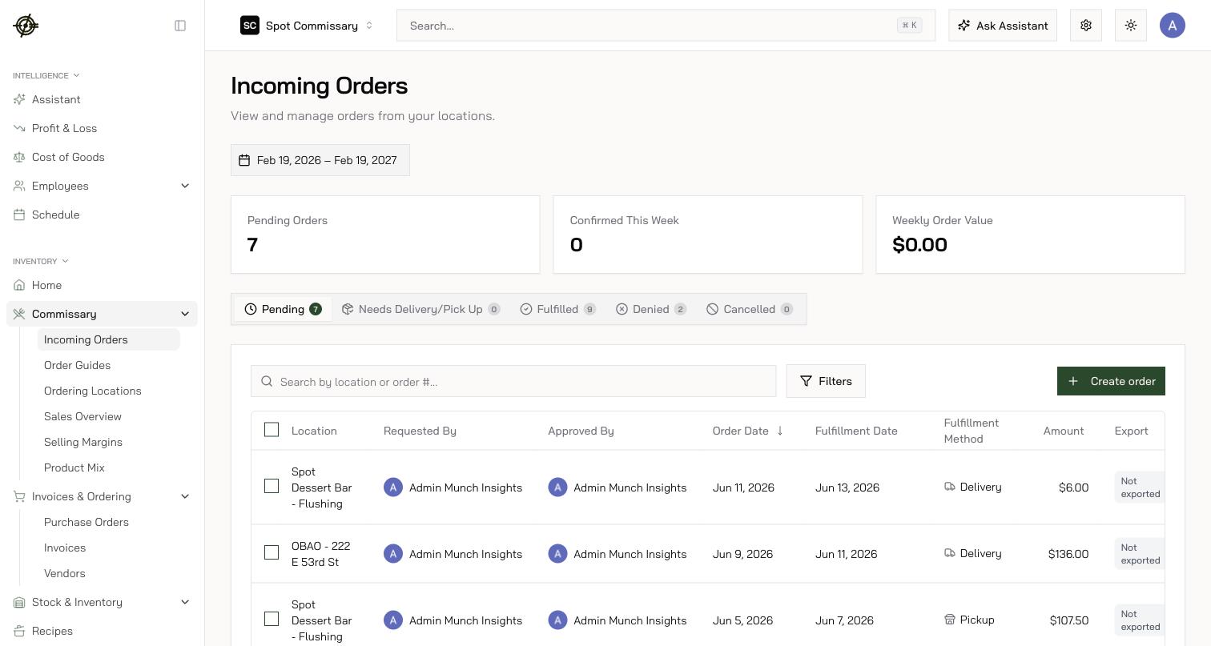Open Invoices link in sidebar

click(65, 548)
